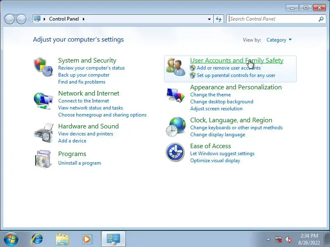Open Network and Internet category

pos(89,93)
